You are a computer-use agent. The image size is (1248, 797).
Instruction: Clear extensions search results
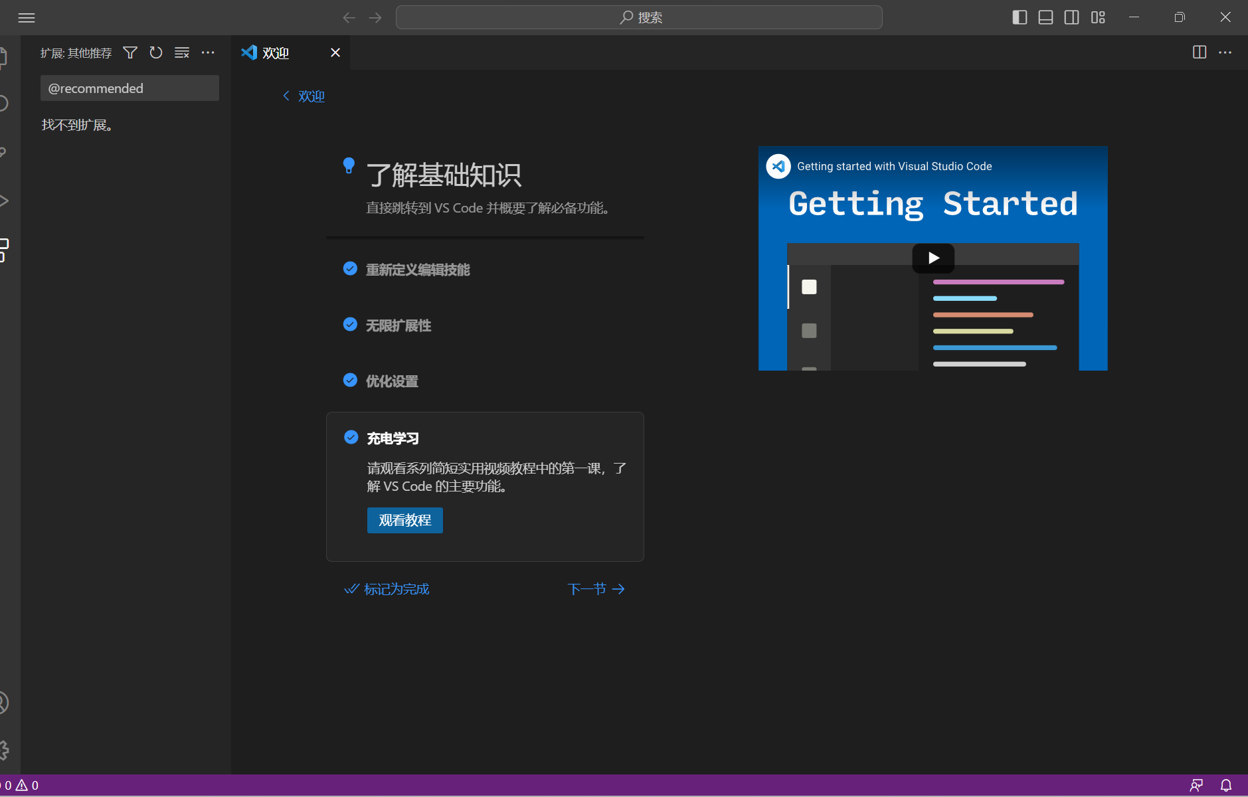pyautogui.click(x=182, y=52)
